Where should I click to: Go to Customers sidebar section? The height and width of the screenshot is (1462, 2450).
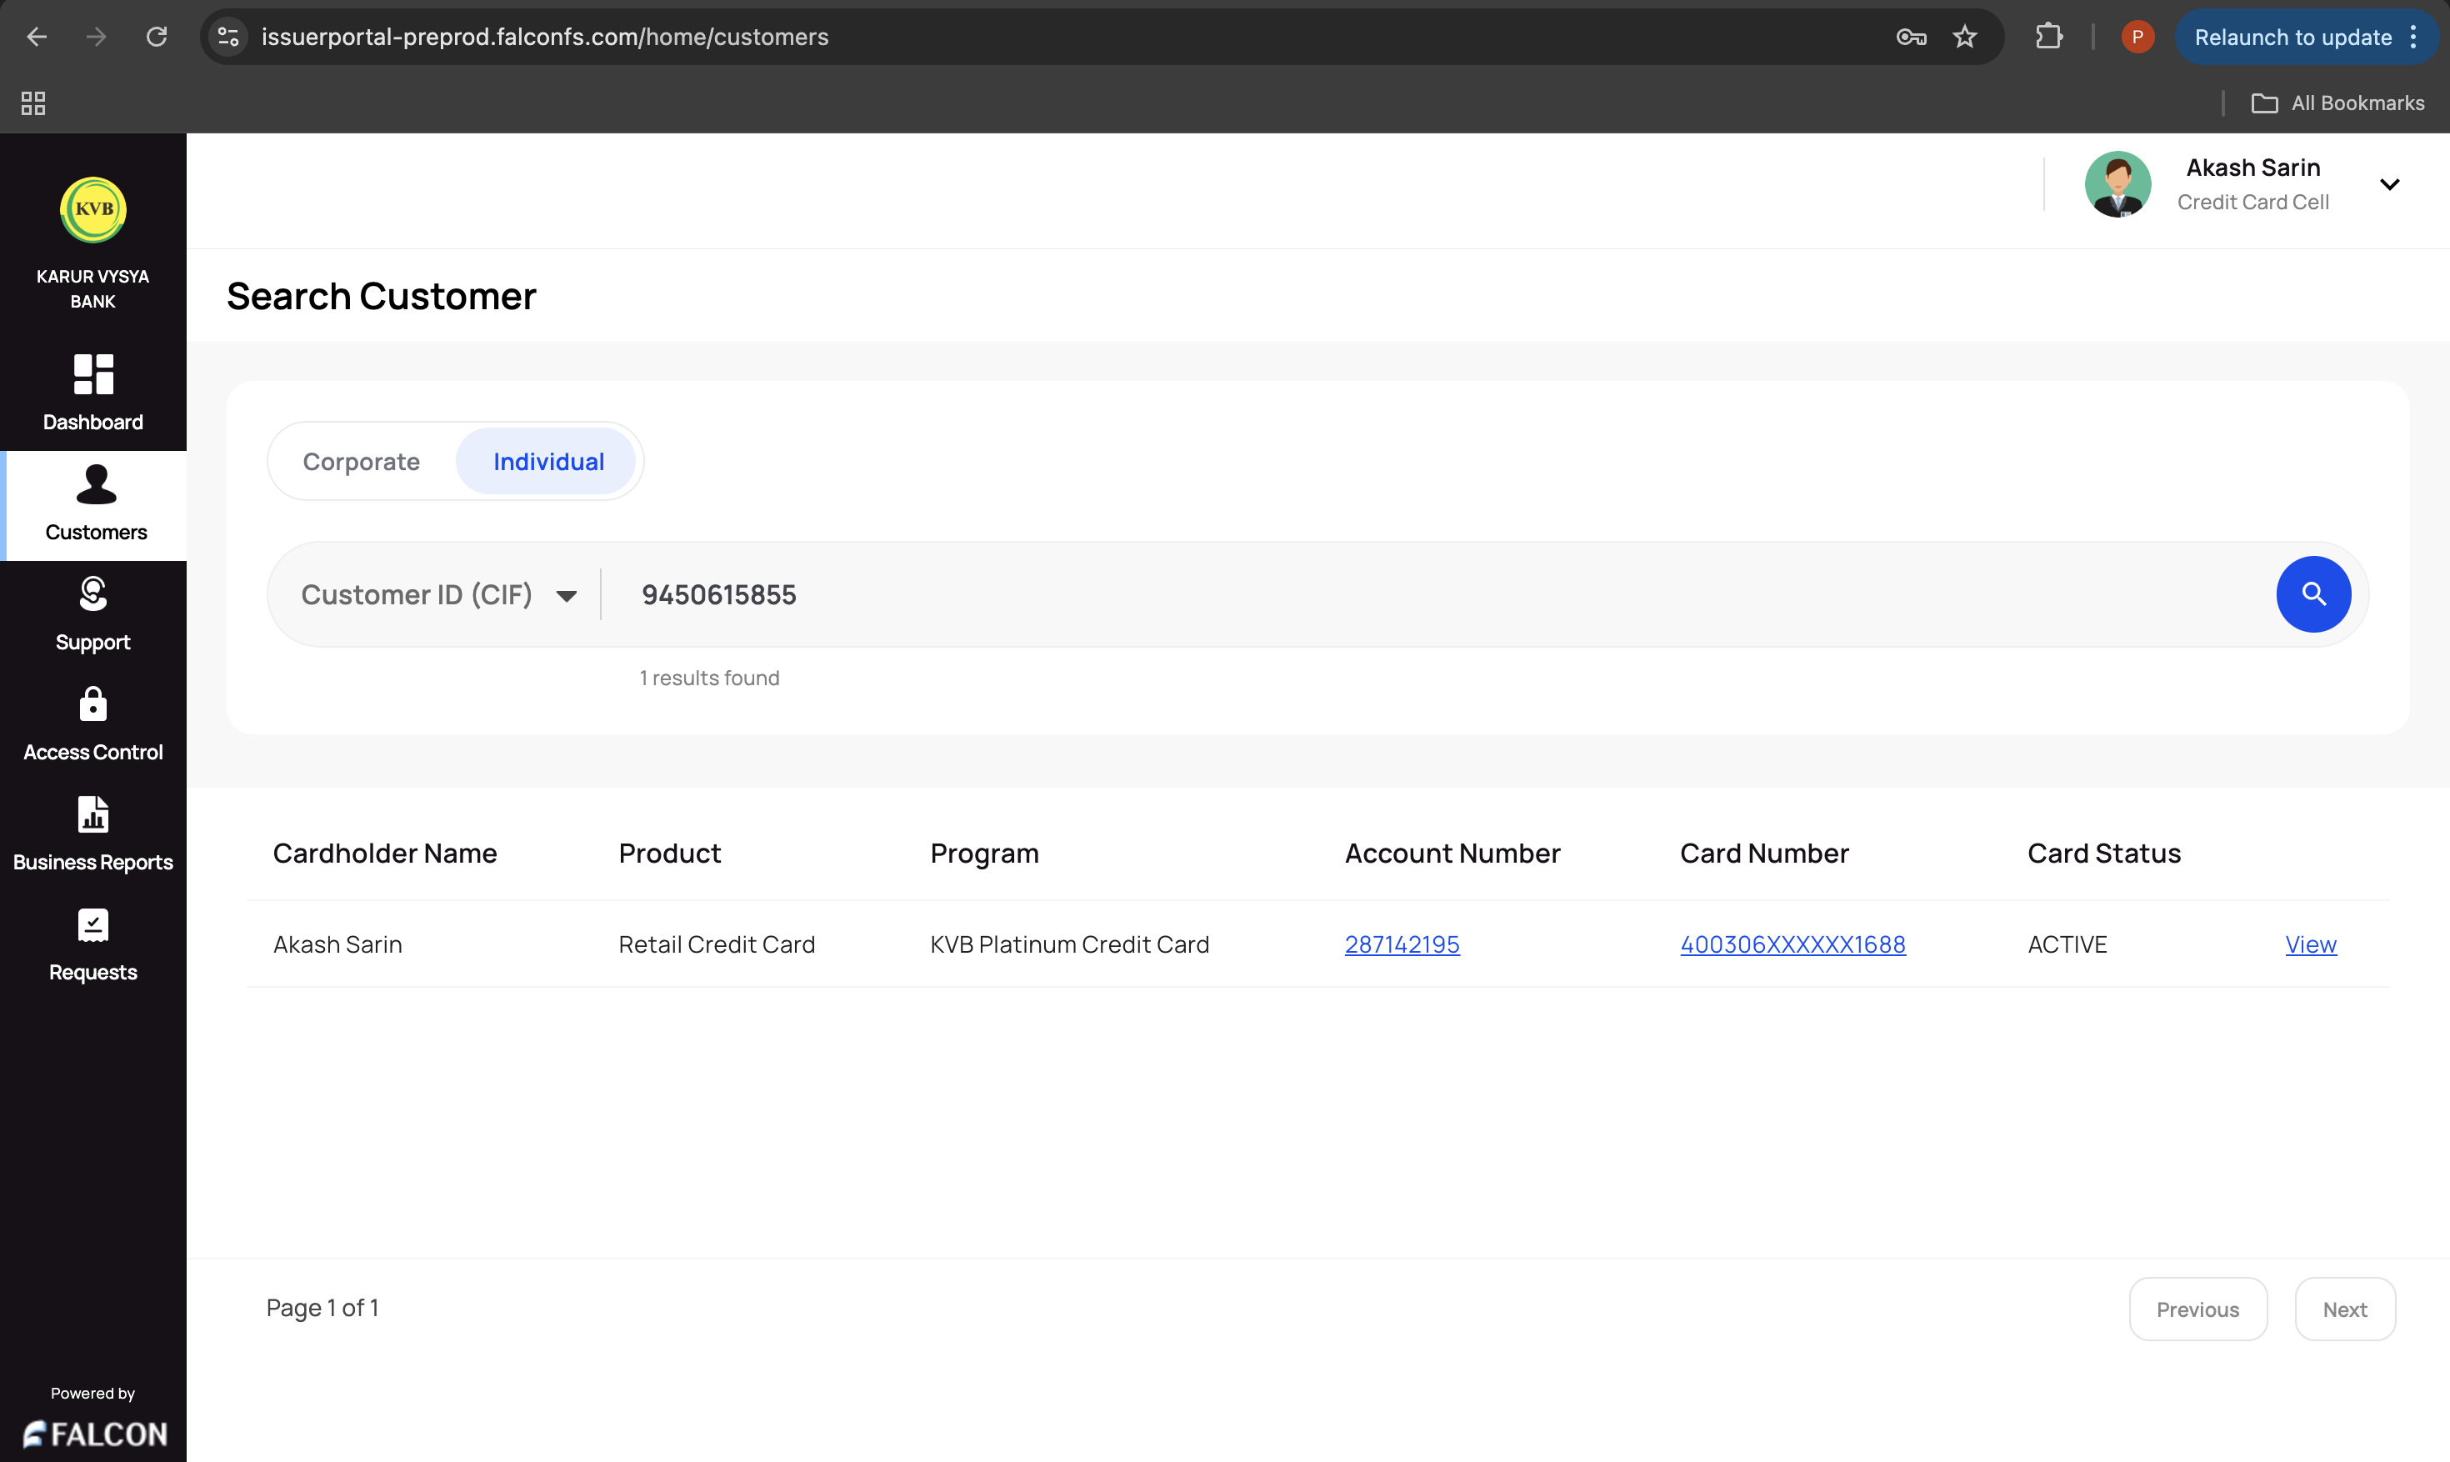click(96, 504)
